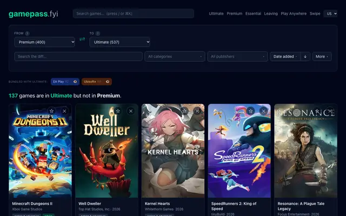
Task: Open the SpeedRunners 2 cover art
Action: click(x=239, y=151)
